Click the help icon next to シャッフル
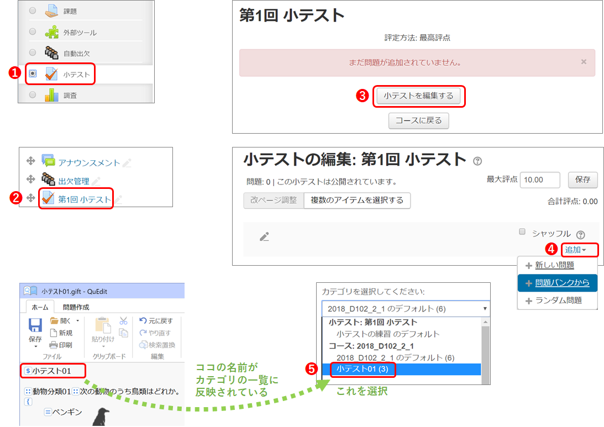This screenshot has width=604, height=427. click(580, 234)
